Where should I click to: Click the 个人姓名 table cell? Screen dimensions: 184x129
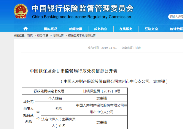point(55,98)
